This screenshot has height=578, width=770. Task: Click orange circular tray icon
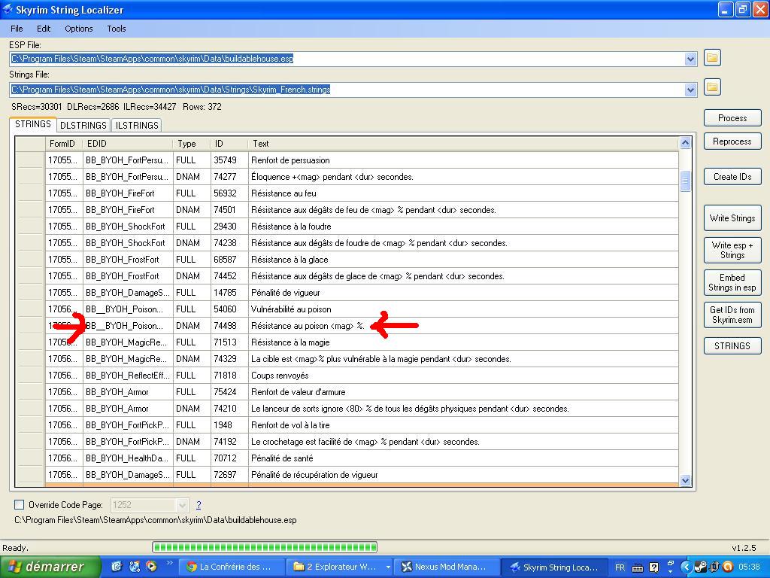pyautogui.click(x=728, y=567)
